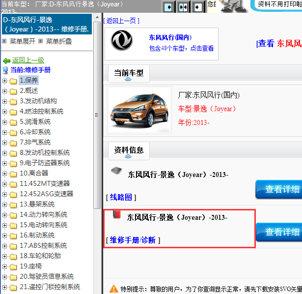Click the folder icon of 19.座椅
This screenshot has height=294, width=302.
[13, 267]
